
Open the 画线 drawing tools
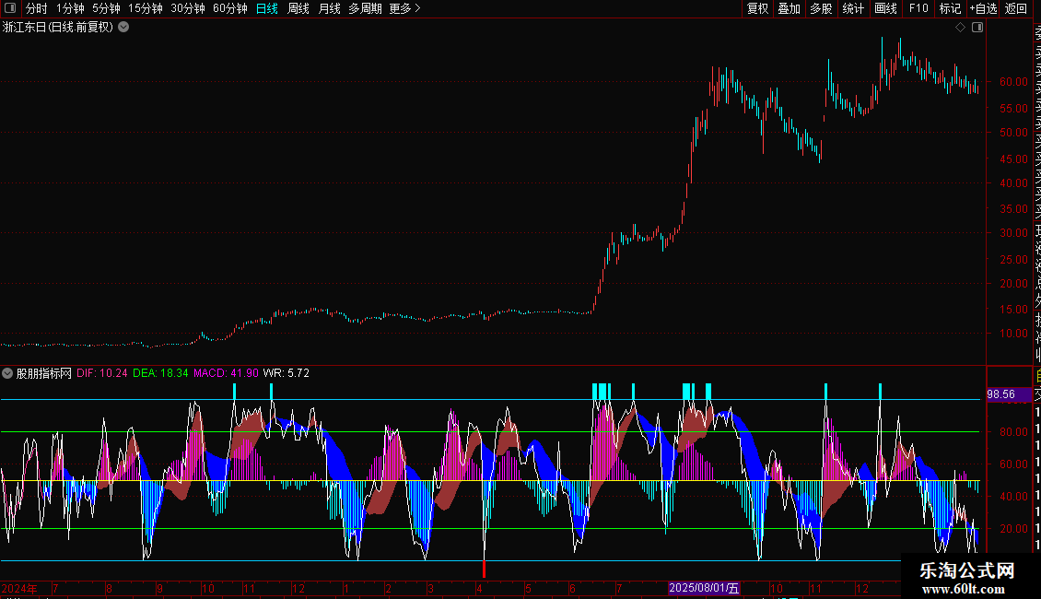coord(885,8)
